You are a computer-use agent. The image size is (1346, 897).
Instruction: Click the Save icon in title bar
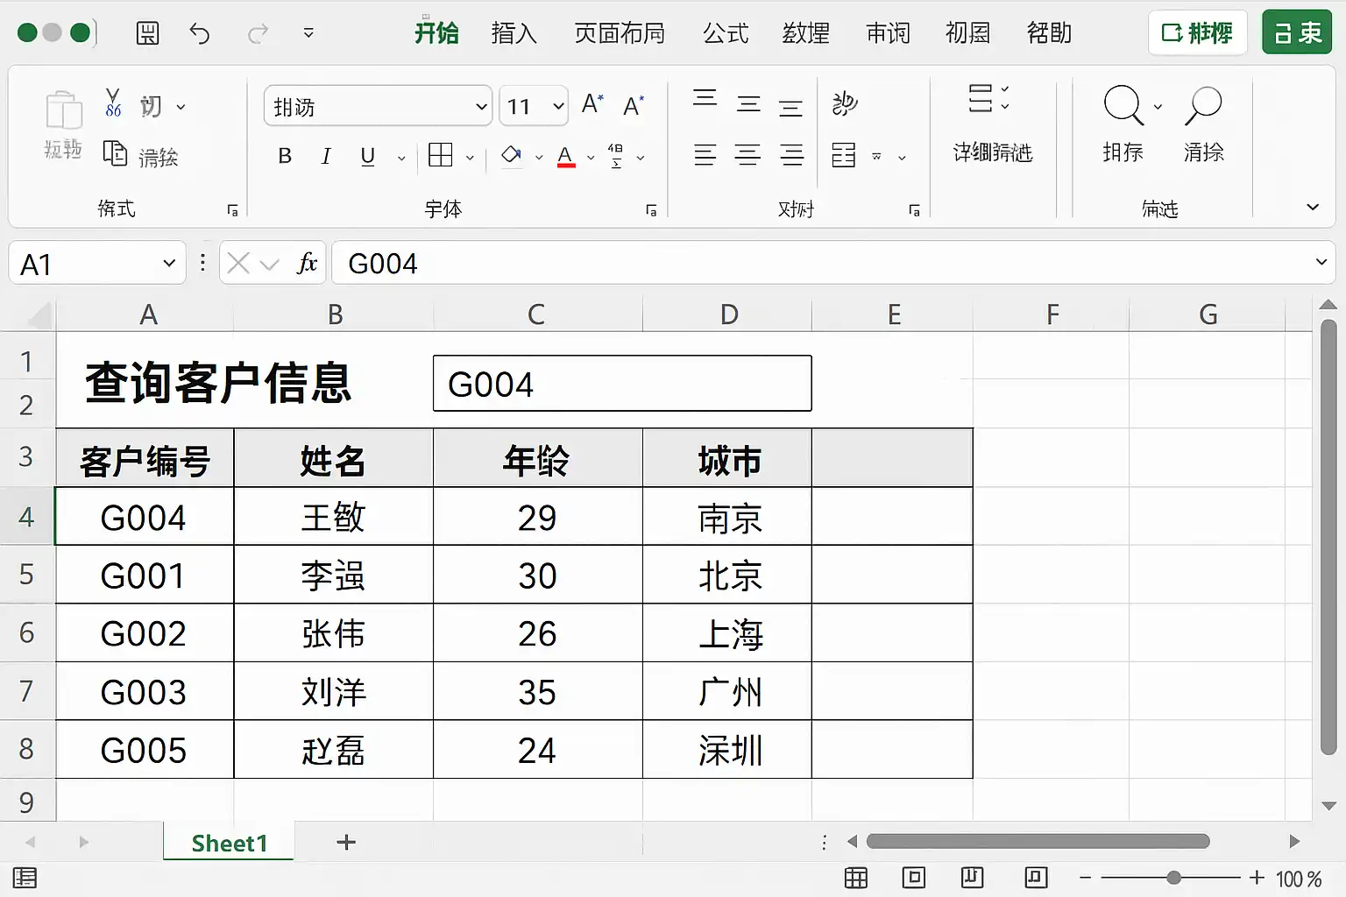148,33
